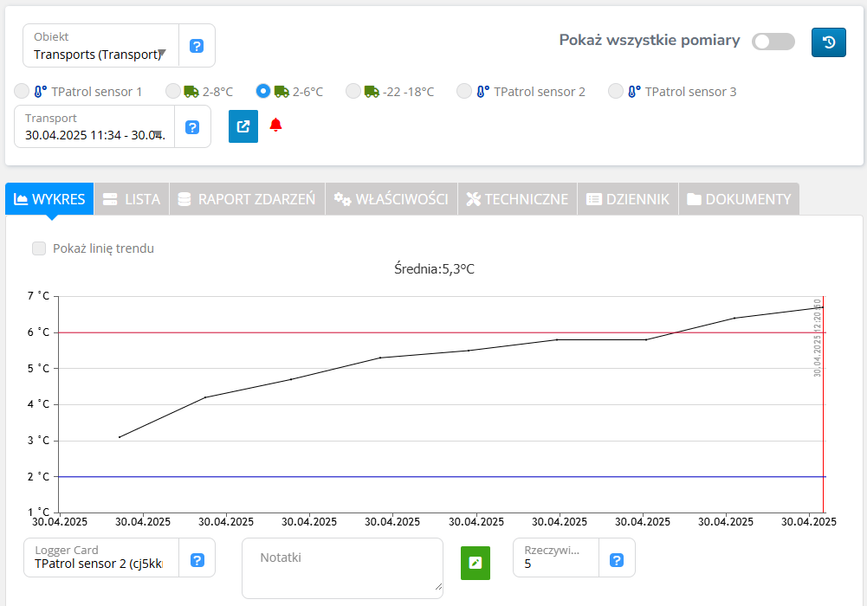Image resolution: width=867 pixels, height=606 pixels.
Task: Click the green edit notes button
Action: point(475,563)
